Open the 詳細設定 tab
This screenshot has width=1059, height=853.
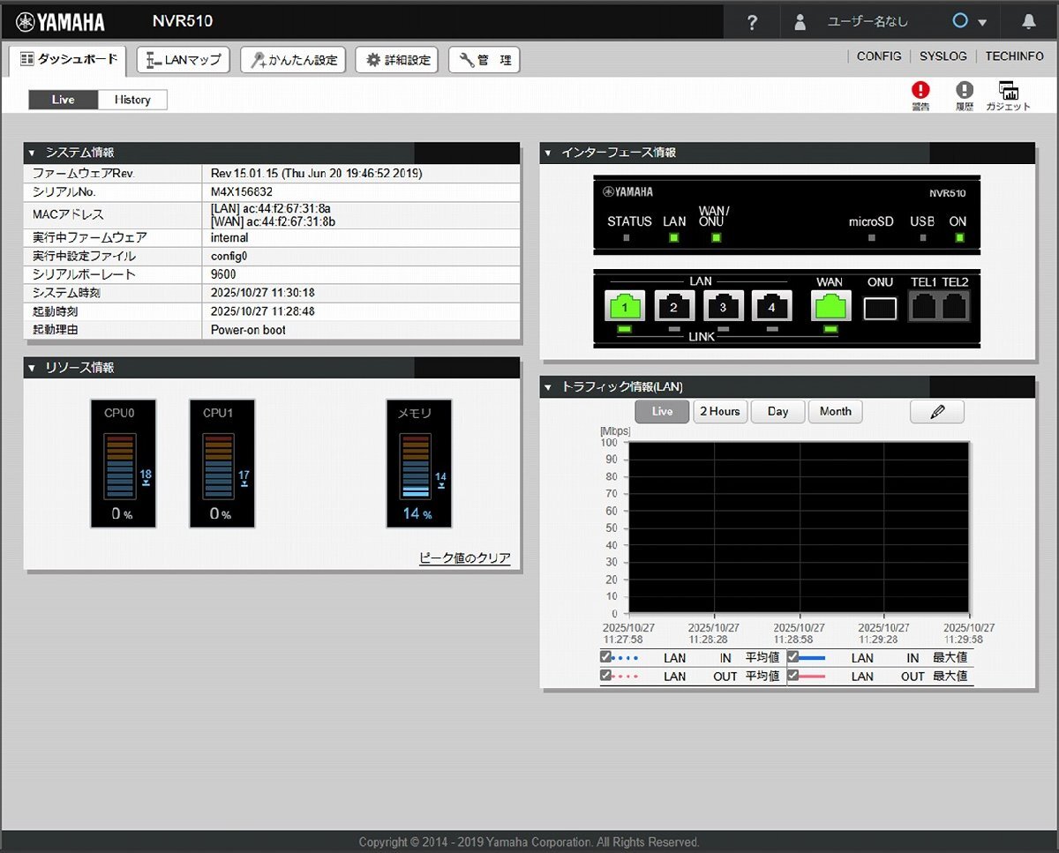(x=397, y=60)
